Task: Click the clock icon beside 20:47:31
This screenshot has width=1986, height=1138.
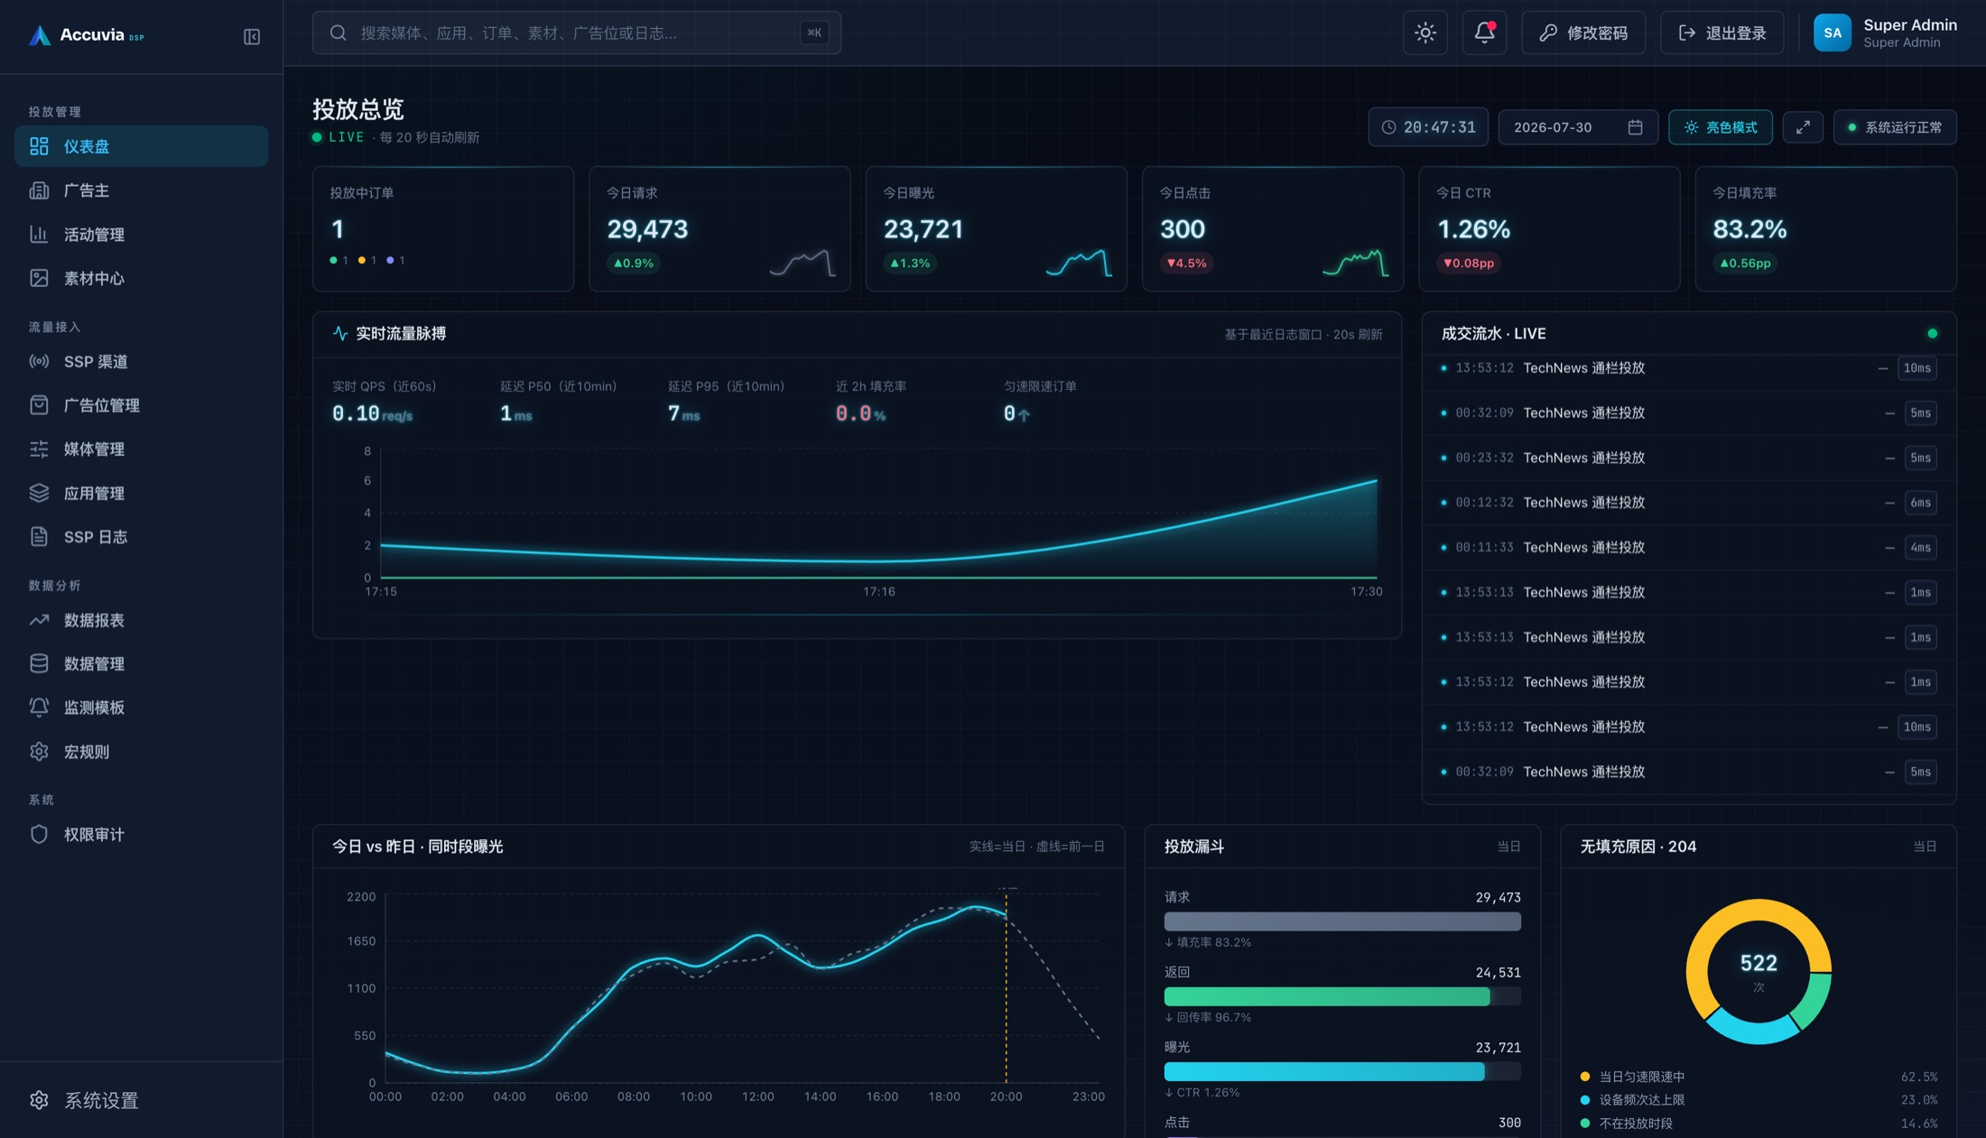Action: tap(1389, 127)
